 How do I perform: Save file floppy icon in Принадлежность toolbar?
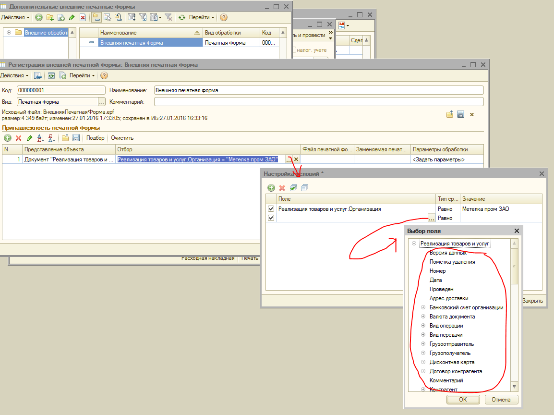click(x=76, y=138)
